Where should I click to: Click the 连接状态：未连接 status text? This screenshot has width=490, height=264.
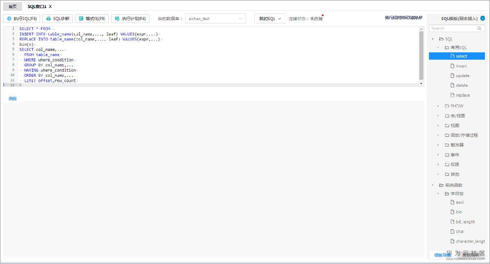[x=306, y=19]
